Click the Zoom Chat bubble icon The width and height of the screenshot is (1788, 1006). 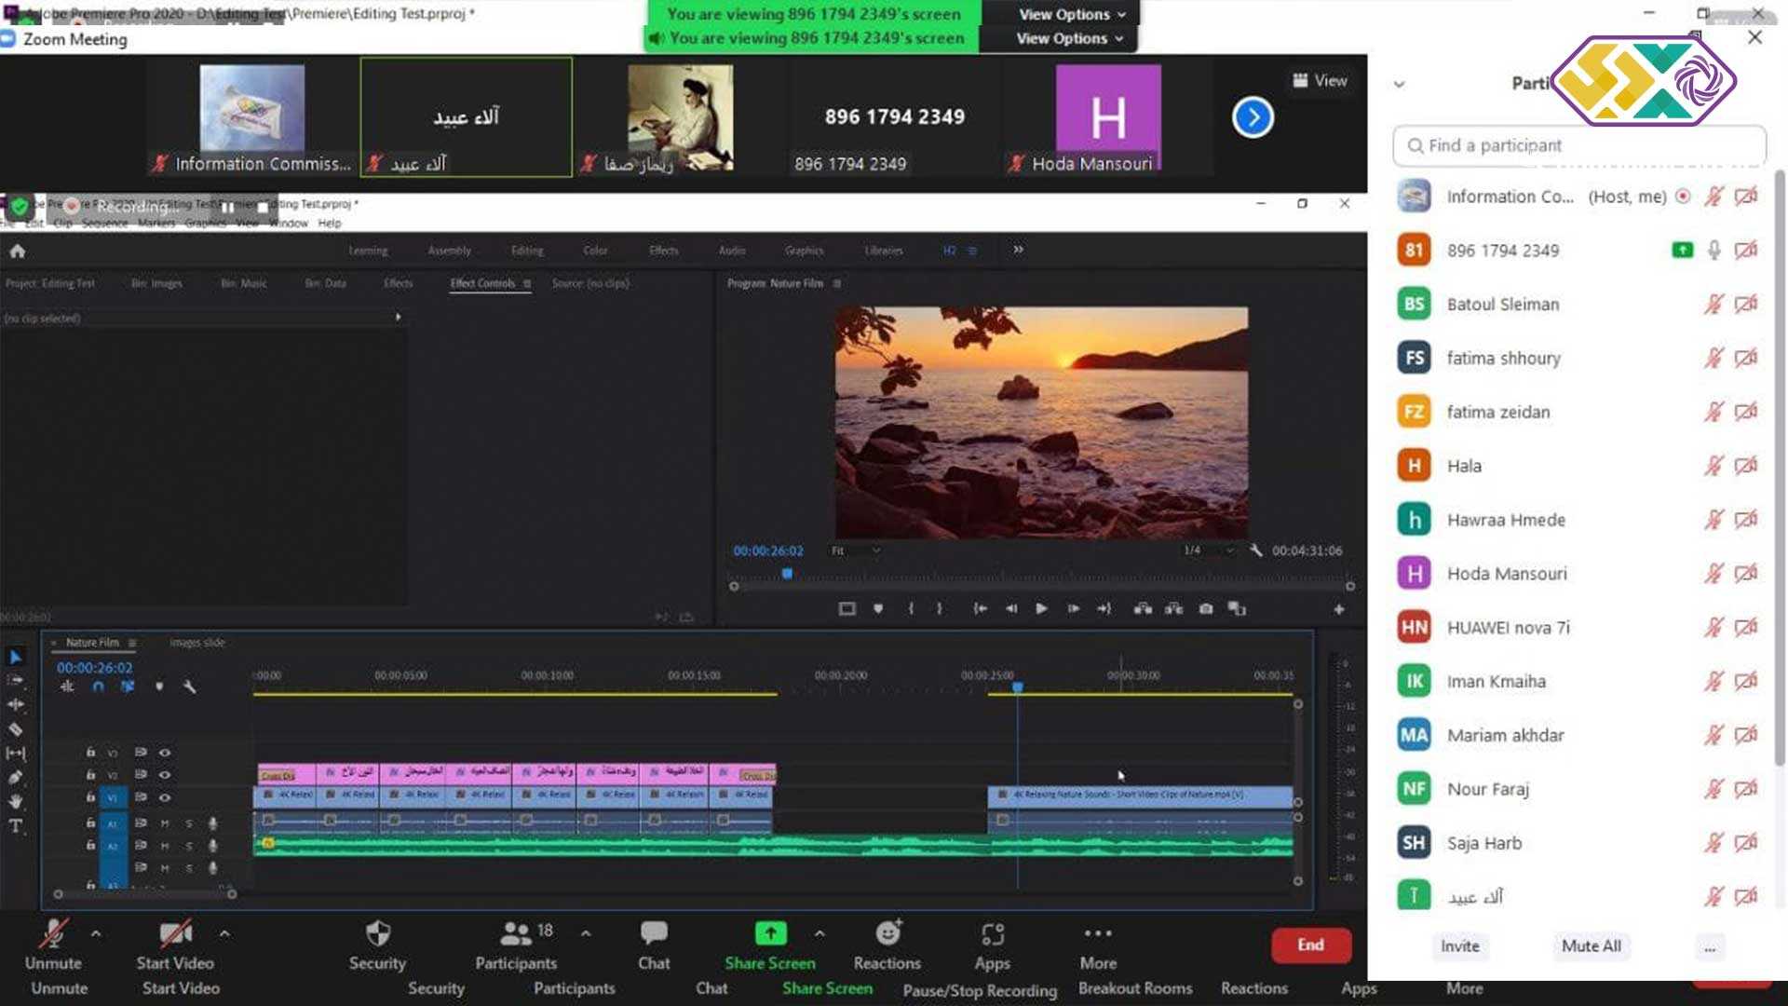(654, 933)
